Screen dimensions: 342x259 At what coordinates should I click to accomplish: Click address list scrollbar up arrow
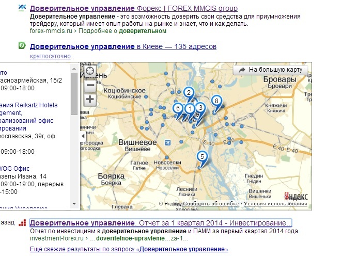[x=74, y=69]
